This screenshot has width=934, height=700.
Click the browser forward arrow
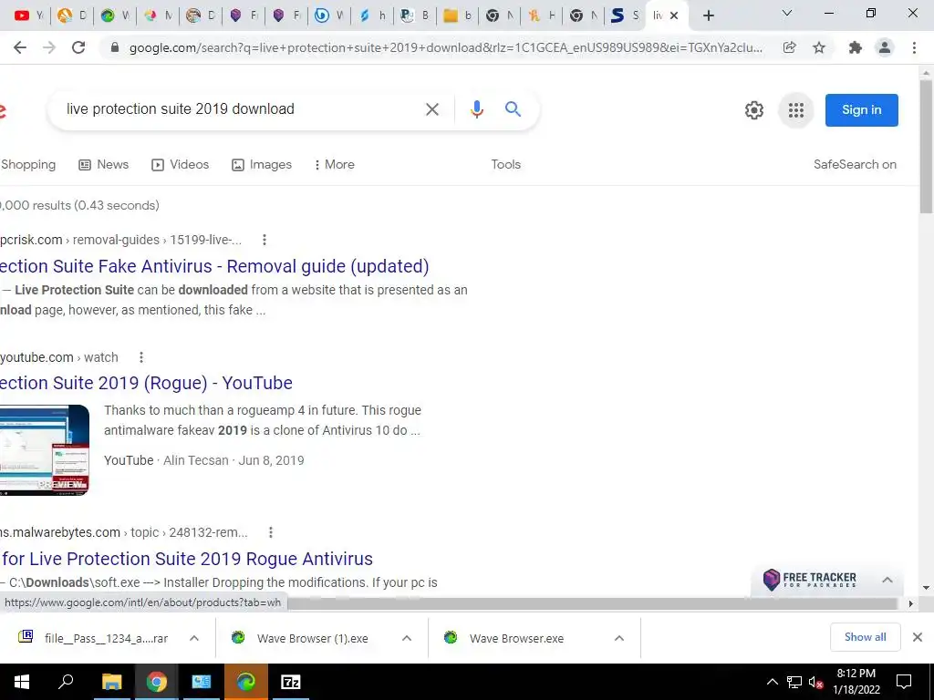(49, 47)
